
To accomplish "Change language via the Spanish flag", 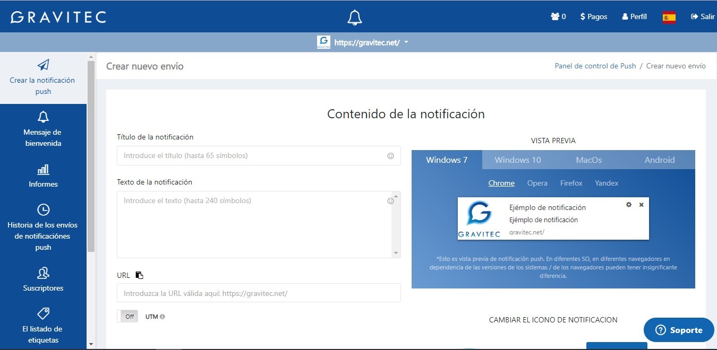I will (x=669, y=17).
